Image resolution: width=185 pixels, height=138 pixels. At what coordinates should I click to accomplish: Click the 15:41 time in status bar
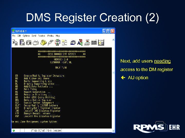pyautogui.click(x=49, y=131)
